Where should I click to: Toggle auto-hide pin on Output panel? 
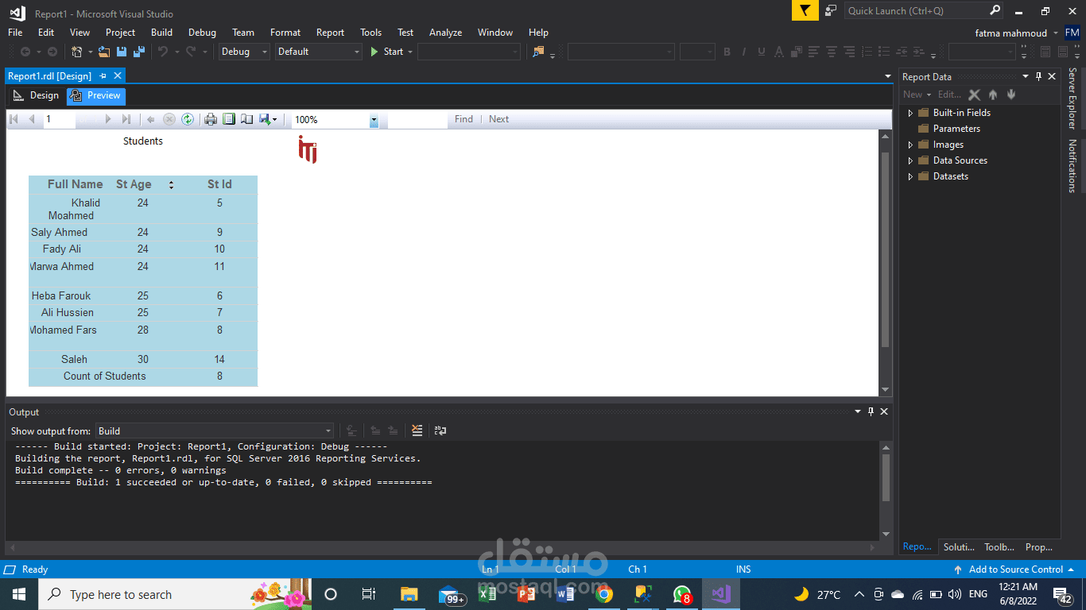(871, 411)
